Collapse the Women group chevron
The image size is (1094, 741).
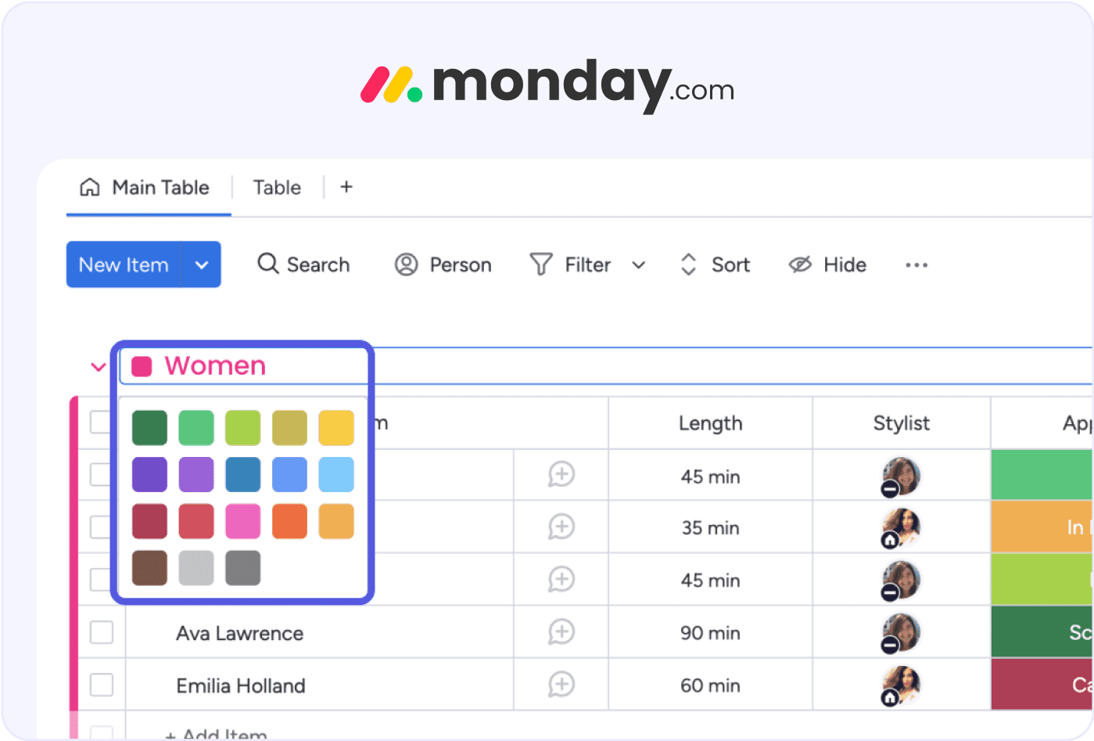tap(99, 366)
